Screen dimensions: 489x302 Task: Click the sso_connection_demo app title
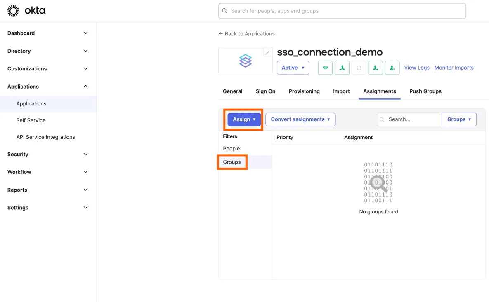pyautogui.click(x=330, y=52)
